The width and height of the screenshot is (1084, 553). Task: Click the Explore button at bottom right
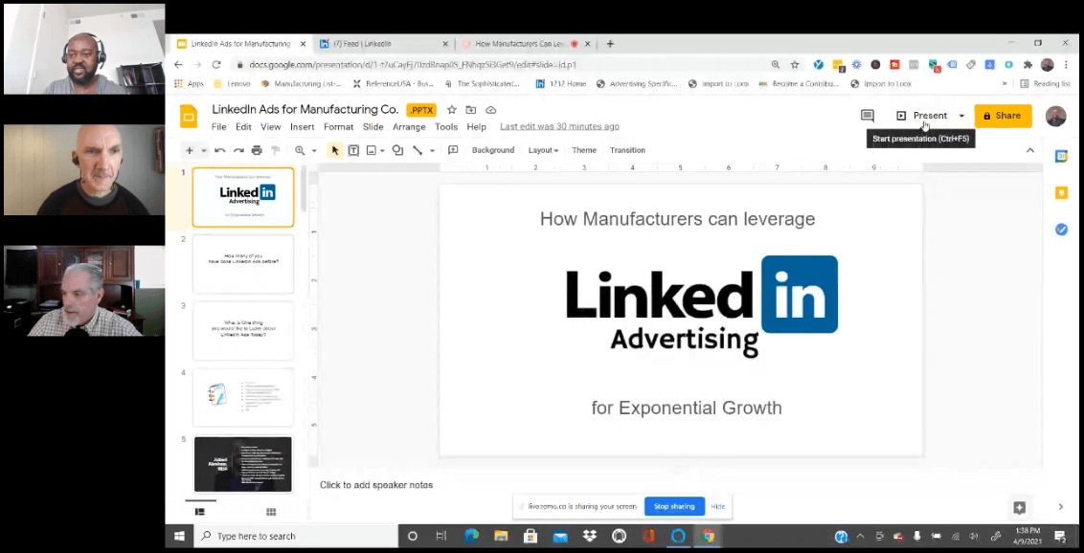(x=1019, y=507)
